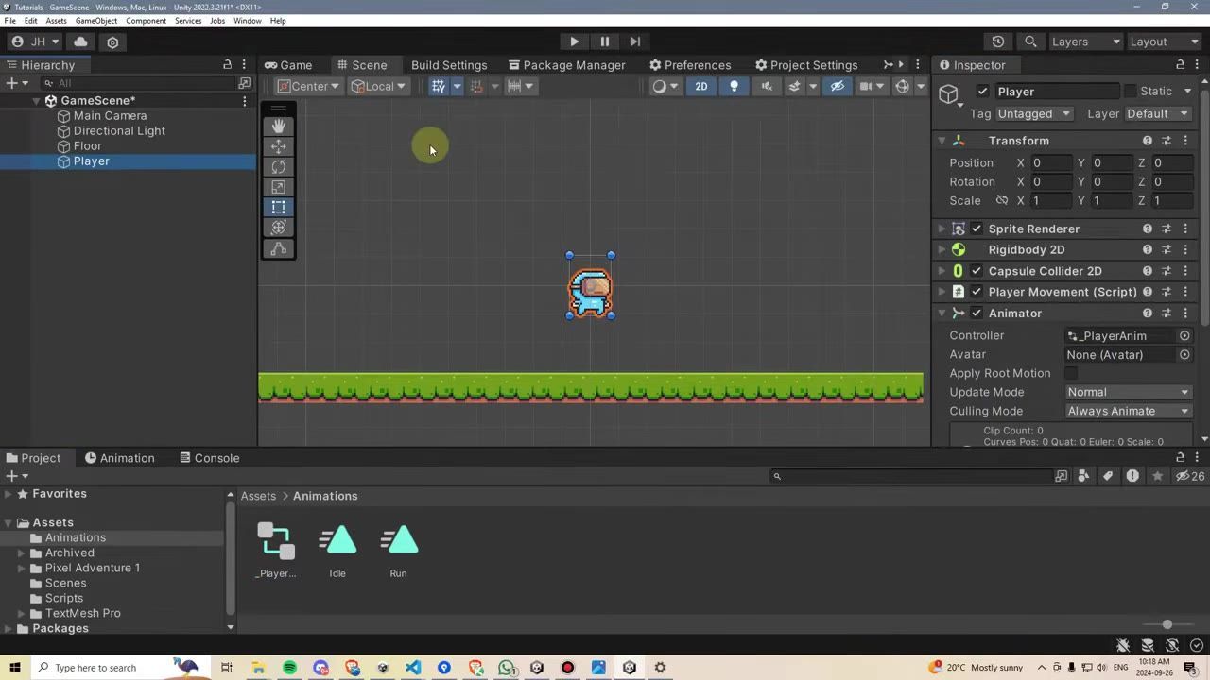The image size is (1210, 680).
Task: Switch to the Game tab
Action: 288,65
